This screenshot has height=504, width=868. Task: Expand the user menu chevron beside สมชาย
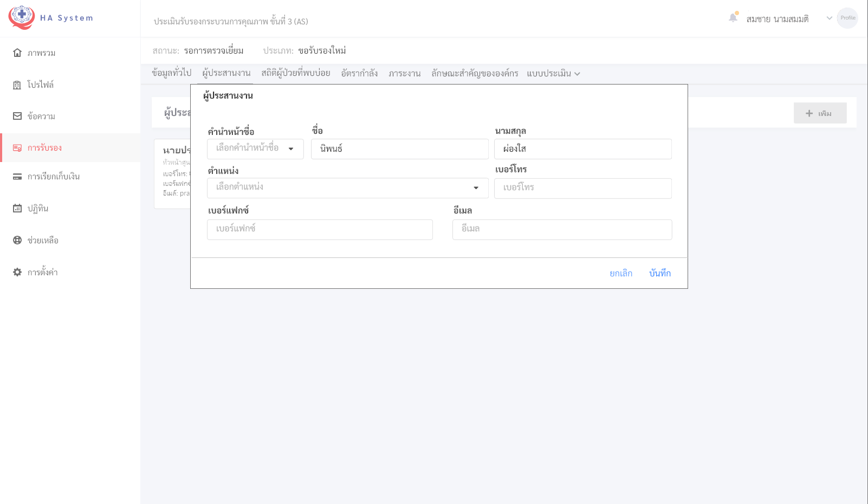click(x=829, y=18)
